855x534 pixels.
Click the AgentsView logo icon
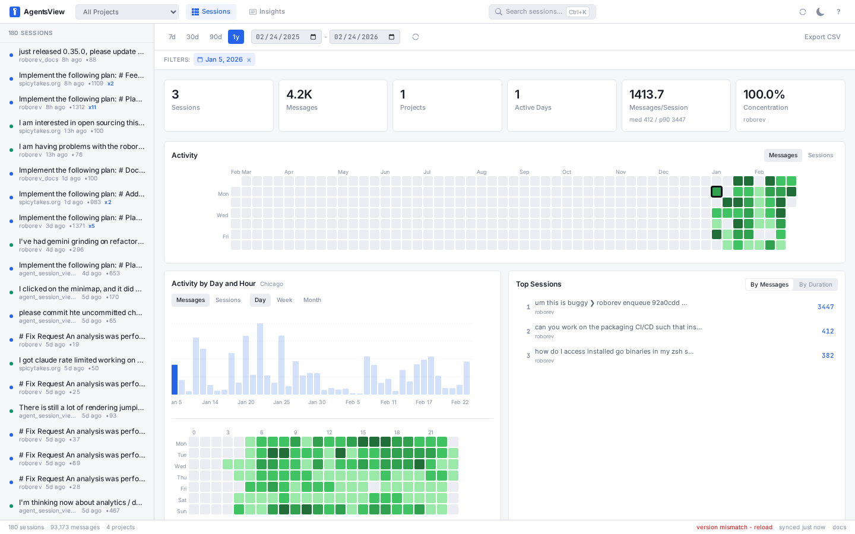point(15,12)
